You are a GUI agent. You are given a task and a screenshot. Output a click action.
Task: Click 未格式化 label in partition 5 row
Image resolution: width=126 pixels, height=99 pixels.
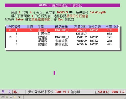[61, 44]
